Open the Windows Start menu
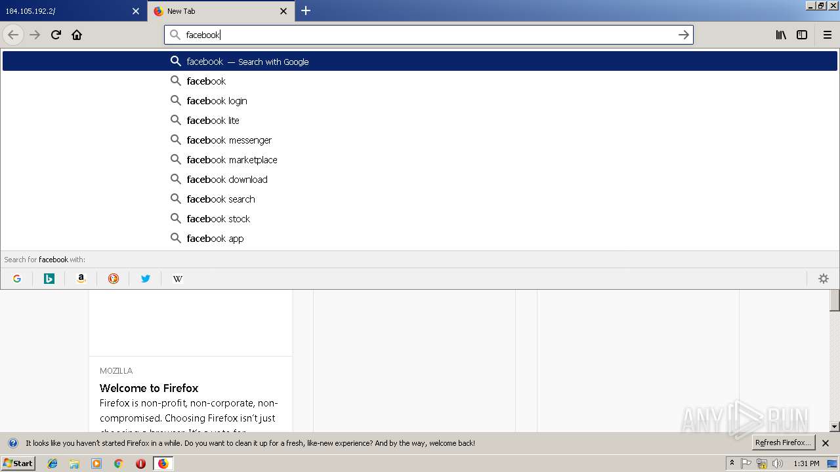The height and width of the screenshot is (472, 840). point(18,463)
